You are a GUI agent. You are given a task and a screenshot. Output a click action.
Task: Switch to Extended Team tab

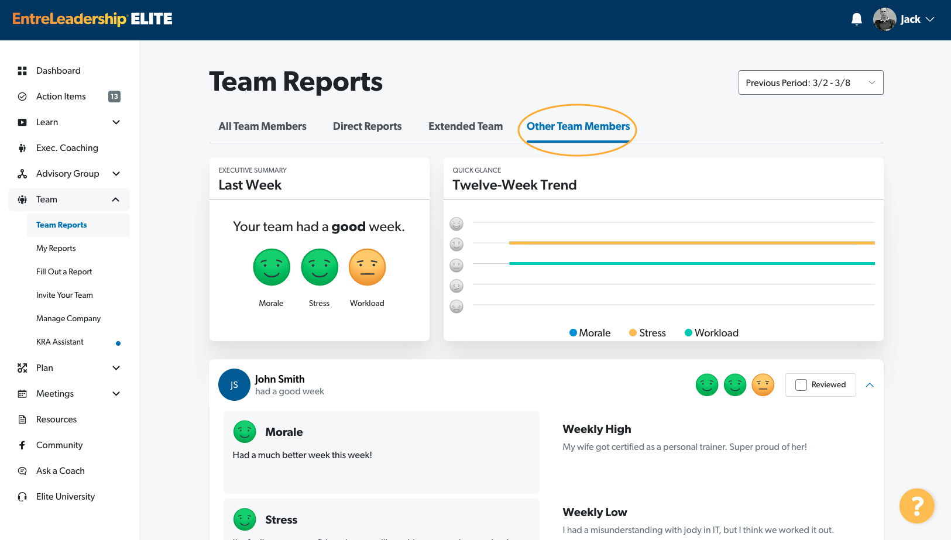[x=466, y=126]
